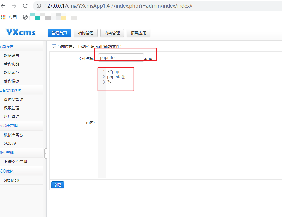
Task: Select the 拓展应用 tab
Action: point(139,33)
